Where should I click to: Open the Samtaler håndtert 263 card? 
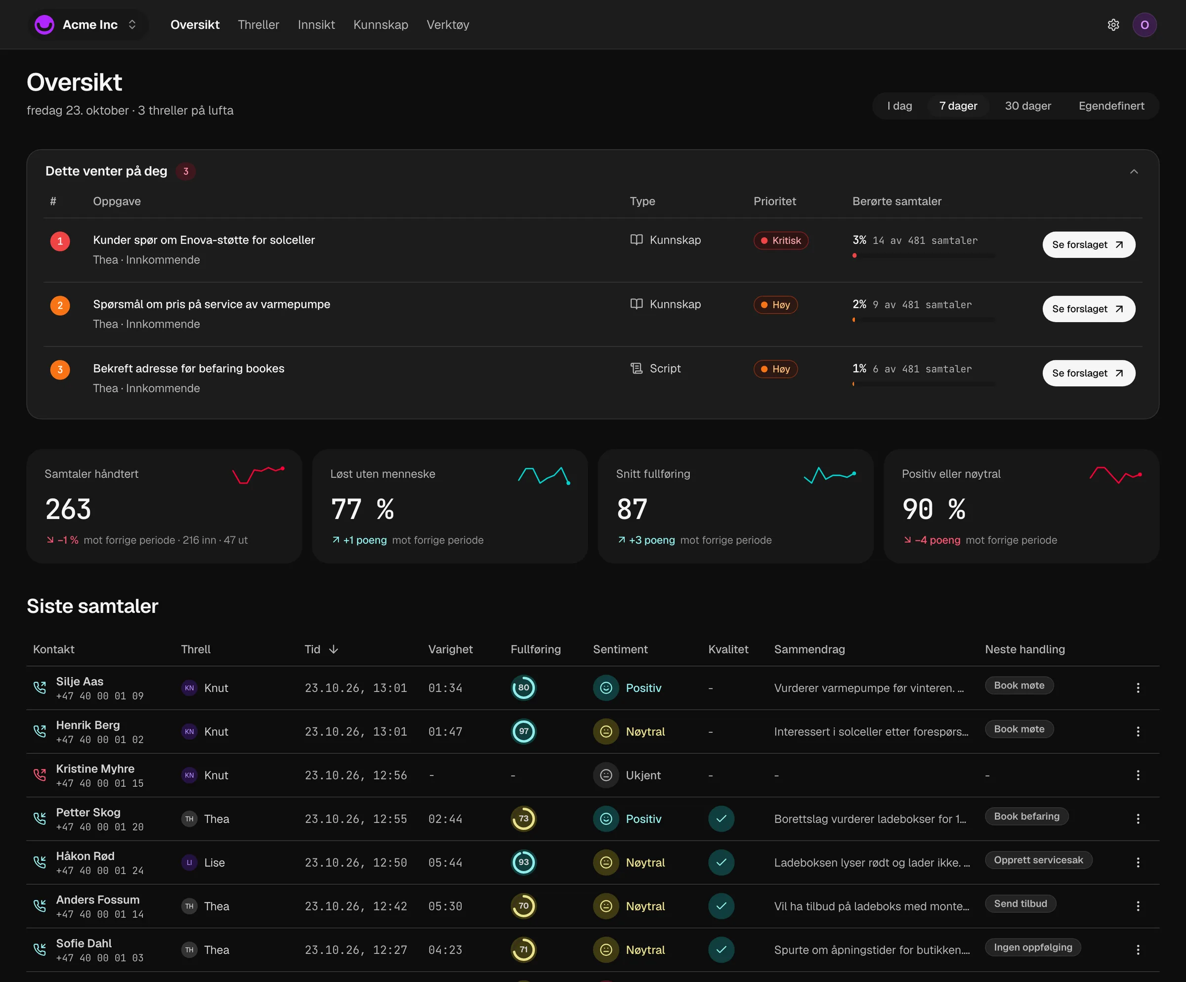pyautogui.click(x=165, y=506)
